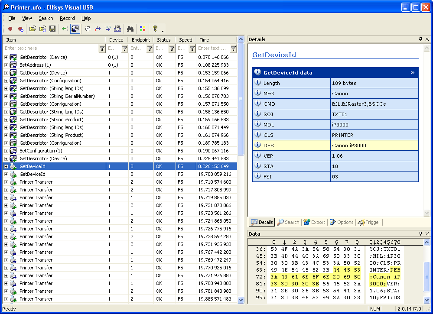This screenshot has width=433, height=314.
Task: Expand the SetAddress (1) tree row
Action: click(x=6, y=65)
